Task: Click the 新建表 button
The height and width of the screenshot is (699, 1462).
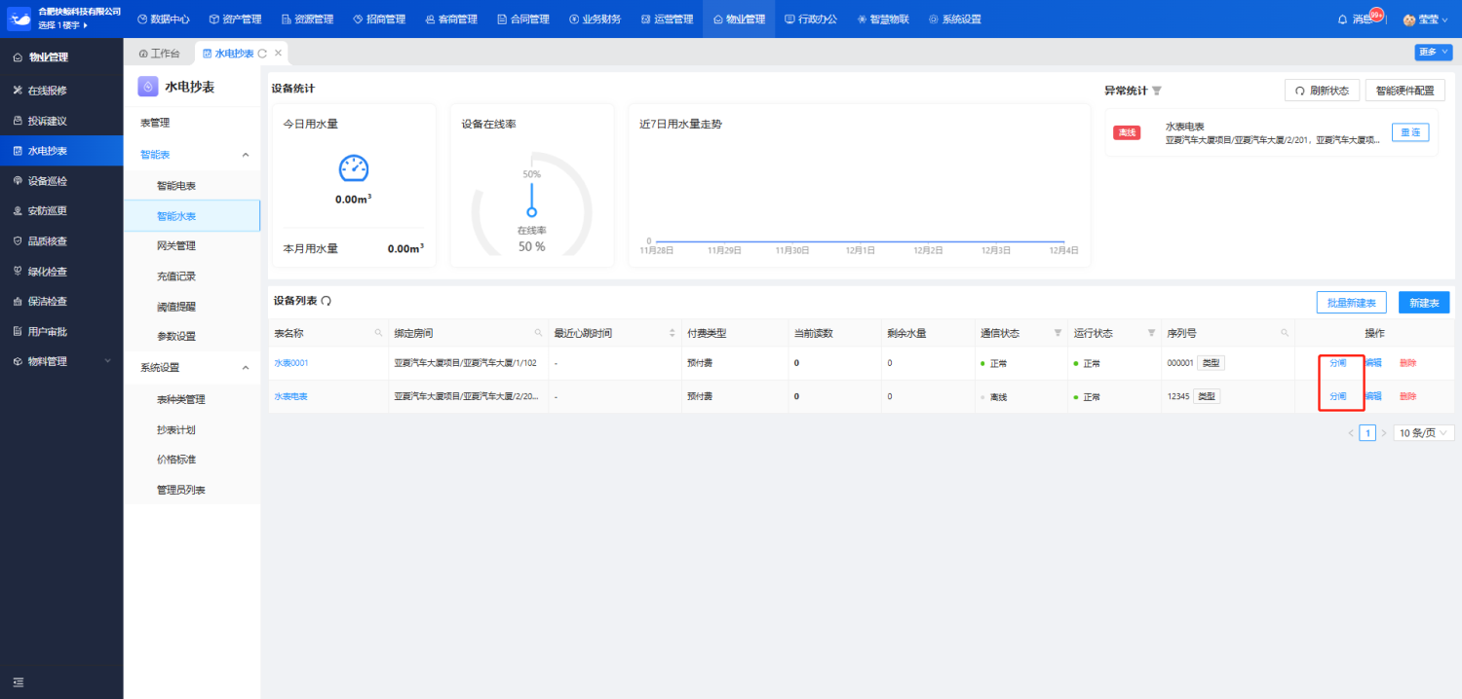Action: [1423, 303]
